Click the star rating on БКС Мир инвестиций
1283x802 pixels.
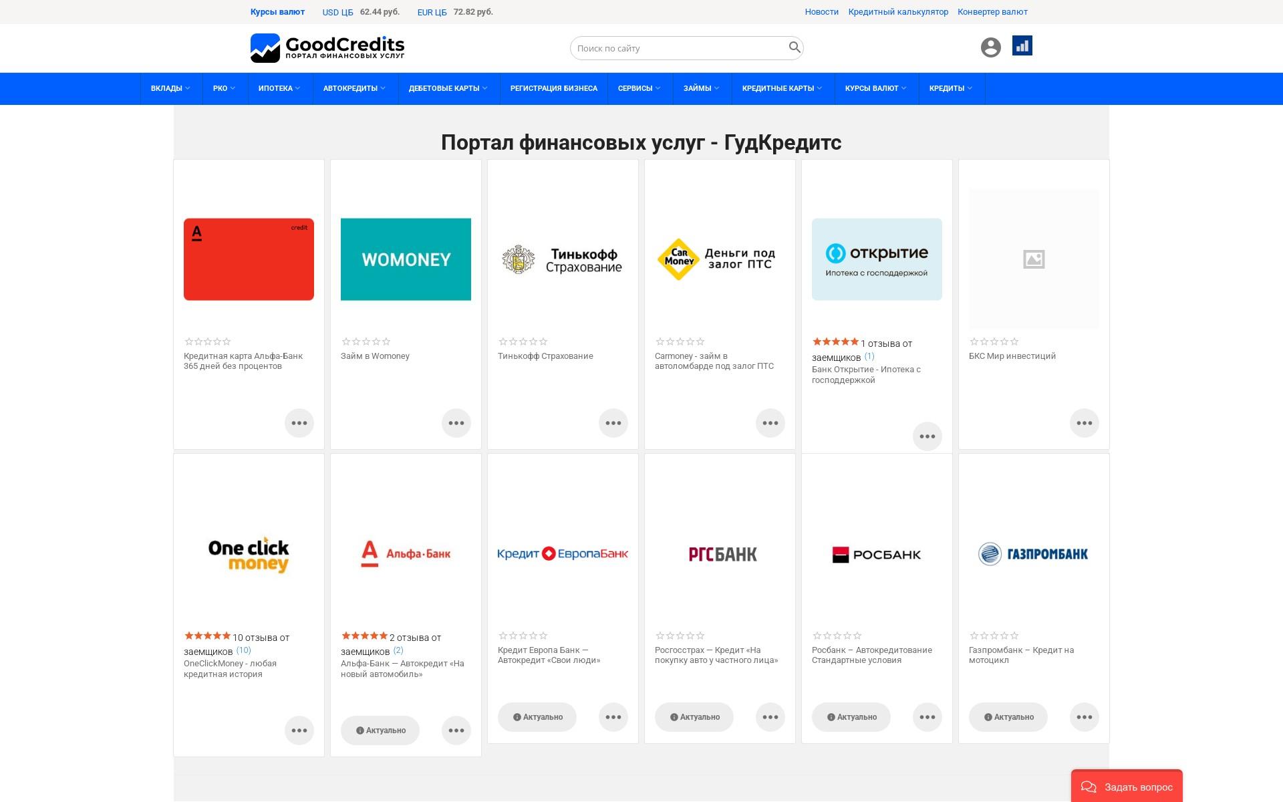pyautogui.click(x=994, y=342)
